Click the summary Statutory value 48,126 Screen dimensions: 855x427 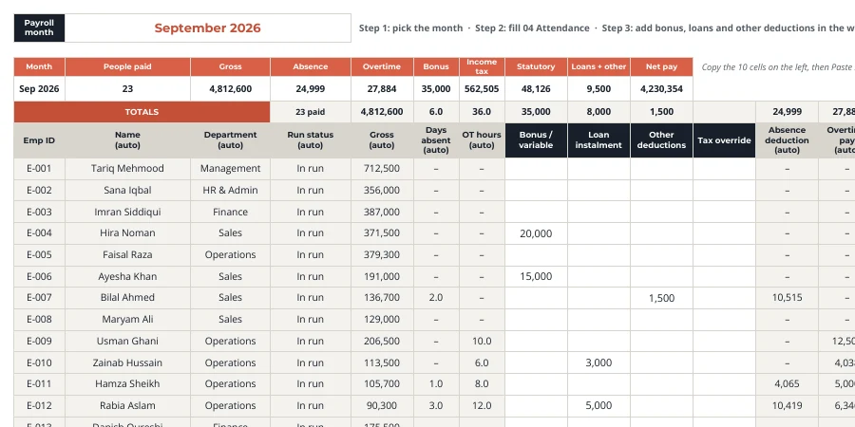(x=536, y=89)
